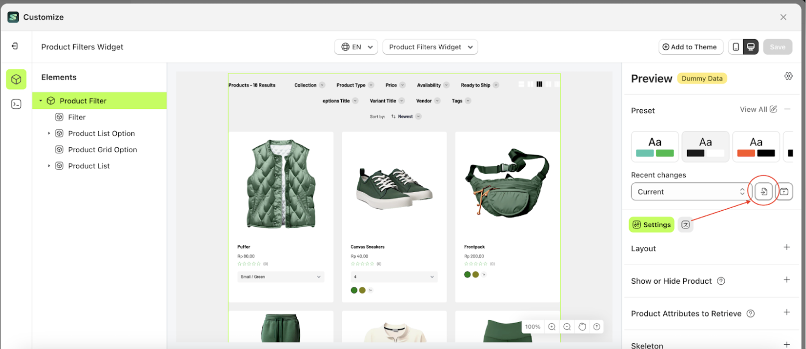Expand the Layout settings section

point(786,248)
